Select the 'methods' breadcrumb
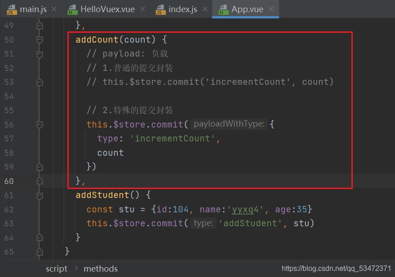 point(101,269)
